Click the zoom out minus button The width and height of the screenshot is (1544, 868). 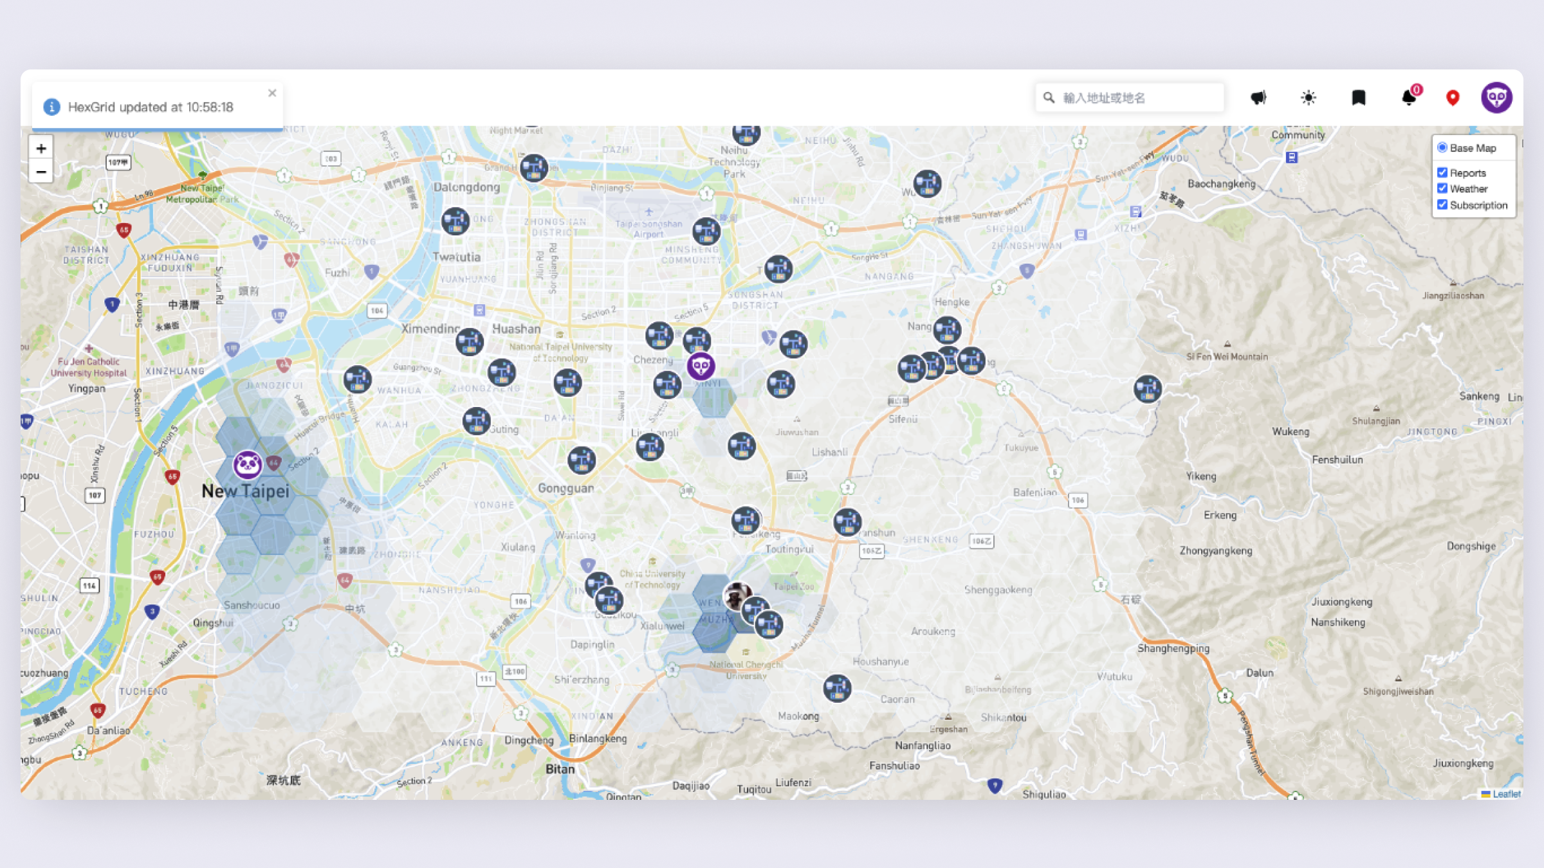click(41, 172)
